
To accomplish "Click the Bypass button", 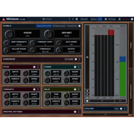I will (93, 19).
